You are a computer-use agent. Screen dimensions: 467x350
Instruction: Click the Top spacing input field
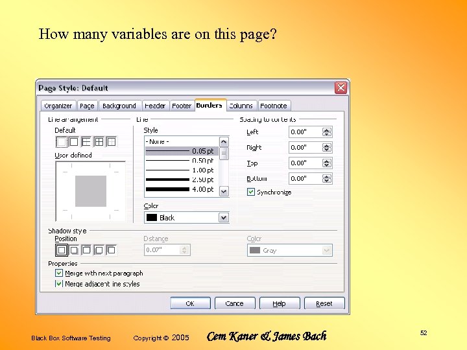[305, 163]
